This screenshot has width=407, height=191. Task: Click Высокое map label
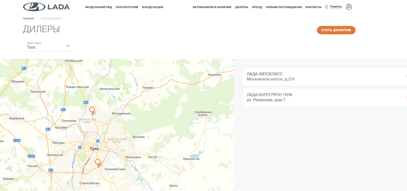point(139,137)
